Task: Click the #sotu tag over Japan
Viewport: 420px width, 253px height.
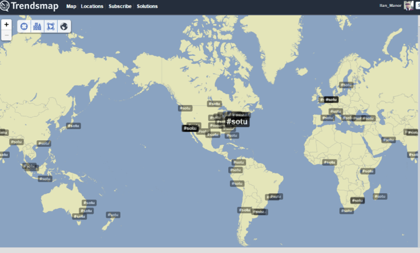Action: click(x=73, y=125)
